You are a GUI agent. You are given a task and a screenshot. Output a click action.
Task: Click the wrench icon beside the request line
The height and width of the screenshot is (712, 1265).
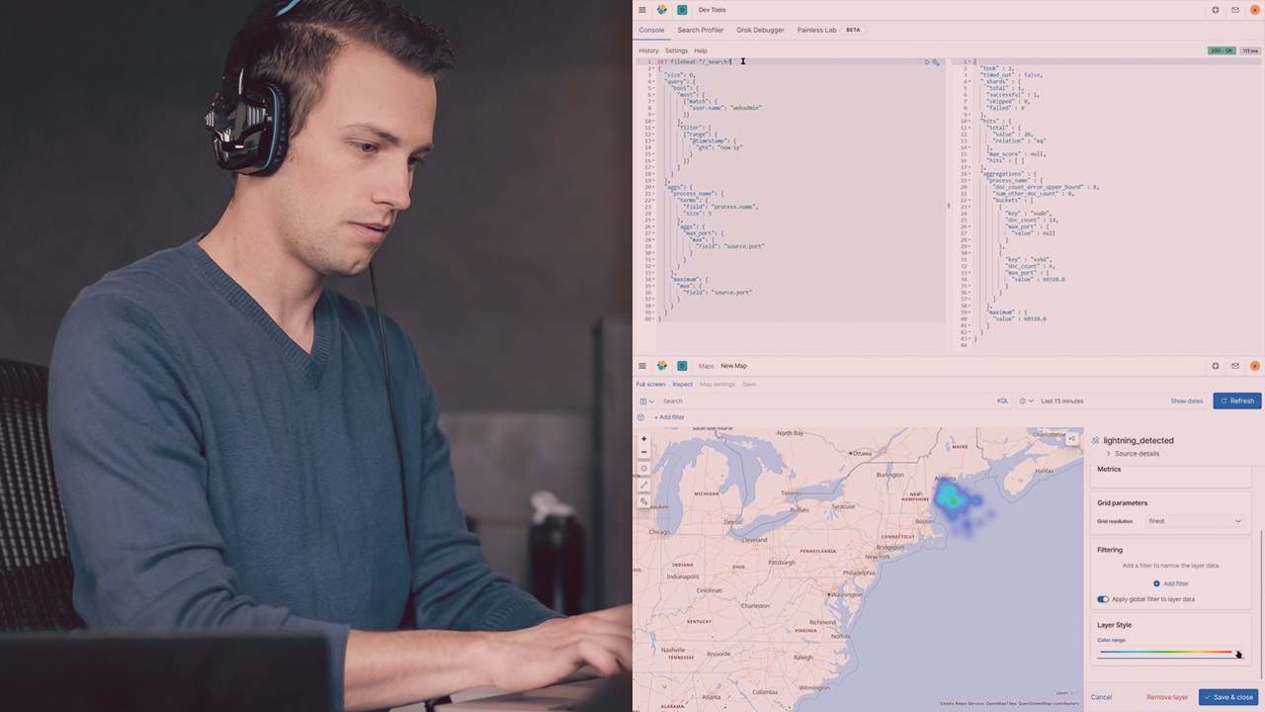click(936, 62)
